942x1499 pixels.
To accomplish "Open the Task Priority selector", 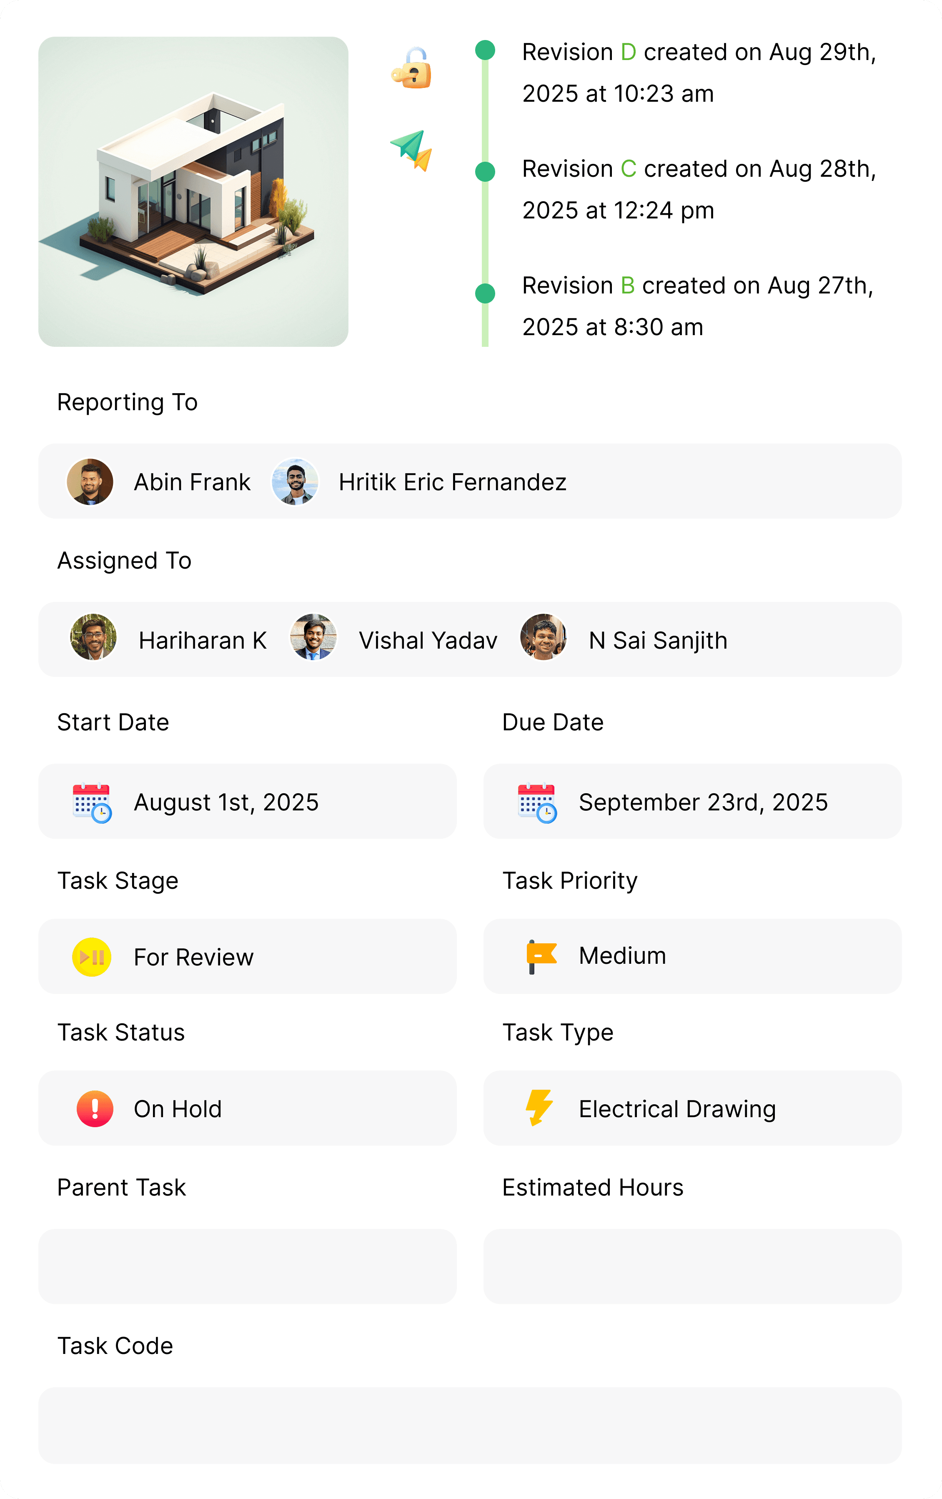I will [x=692, y=955].
